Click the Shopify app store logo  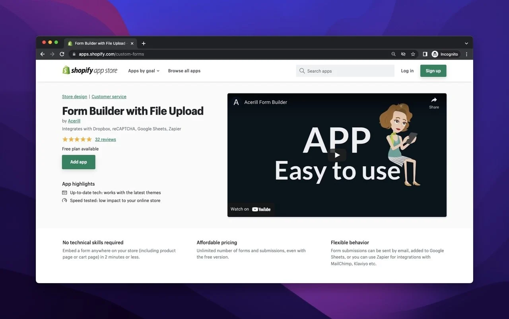pos(90,71)
